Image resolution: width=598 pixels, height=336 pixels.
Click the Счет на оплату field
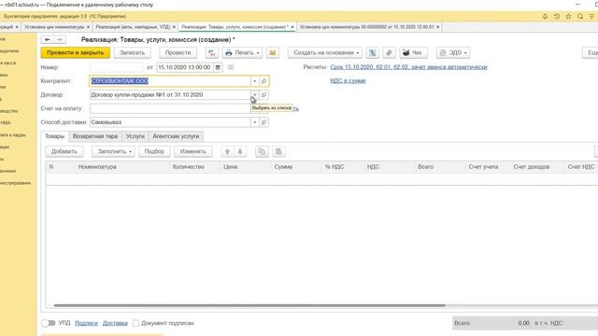170,108
